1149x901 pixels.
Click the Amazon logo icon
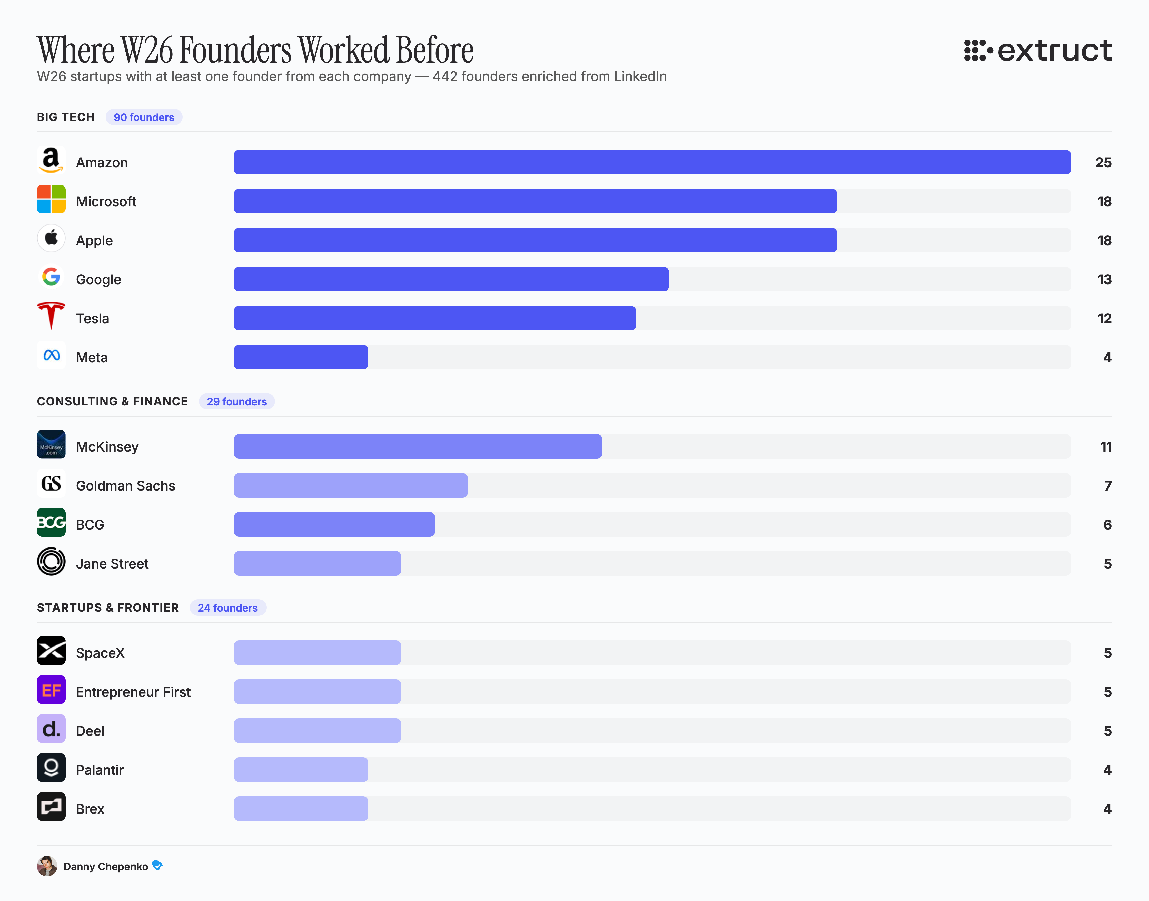point(51,162)
